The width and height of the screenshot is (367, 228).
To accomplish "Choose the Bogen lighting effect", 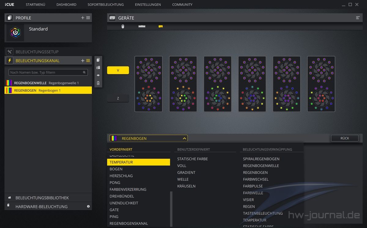I will coord(116,169).
